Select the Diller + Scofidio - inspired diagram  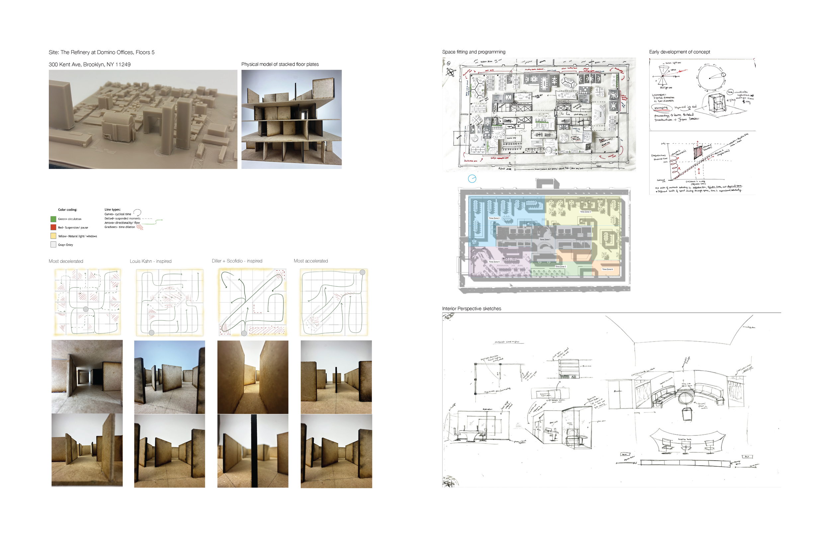(253, 302)
